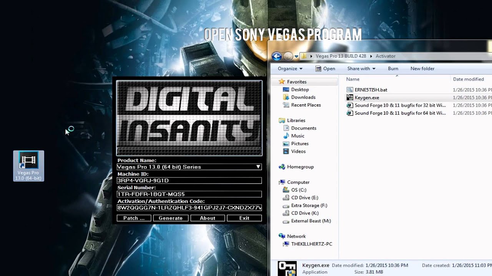Click the External Beast drive icon
The width and height of the screenshot is (492, 276).
286,221
